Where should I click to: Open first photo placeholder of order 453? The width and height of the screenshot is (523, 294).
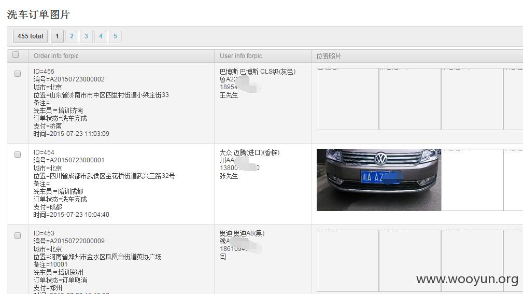pyautogui.click(x=348, y=261)
